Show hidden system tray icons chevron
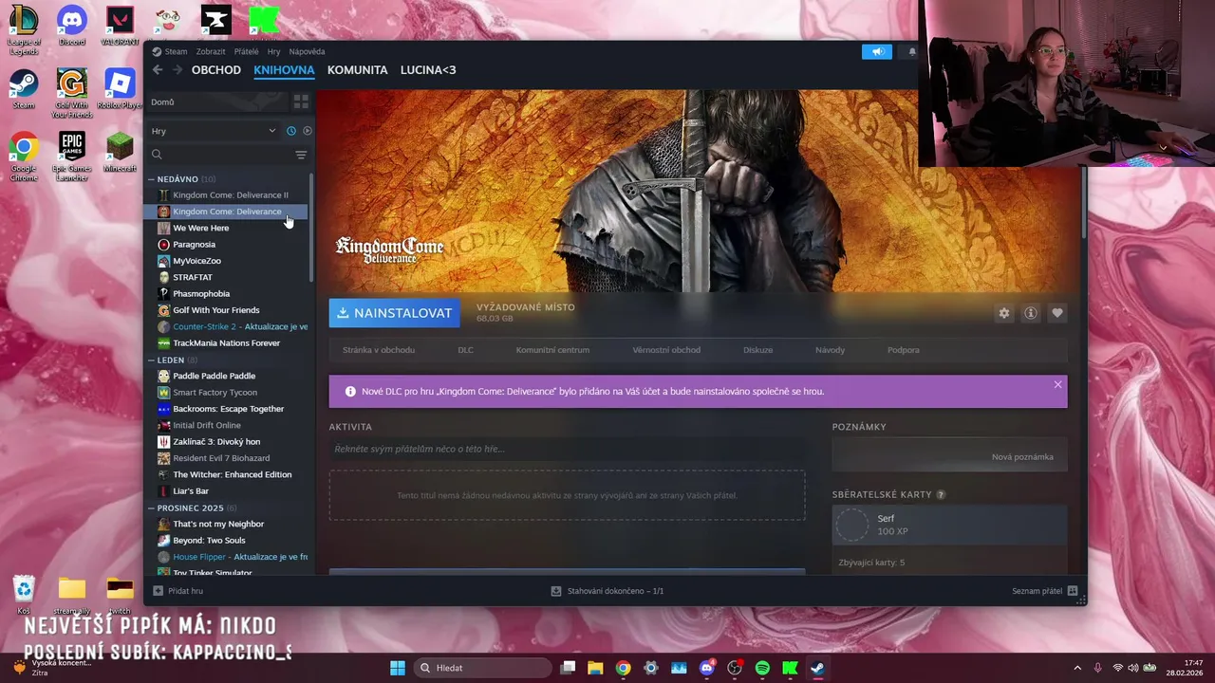Image resolution: width=1215 pixels, height=683 pixels. pos(1076,668)
